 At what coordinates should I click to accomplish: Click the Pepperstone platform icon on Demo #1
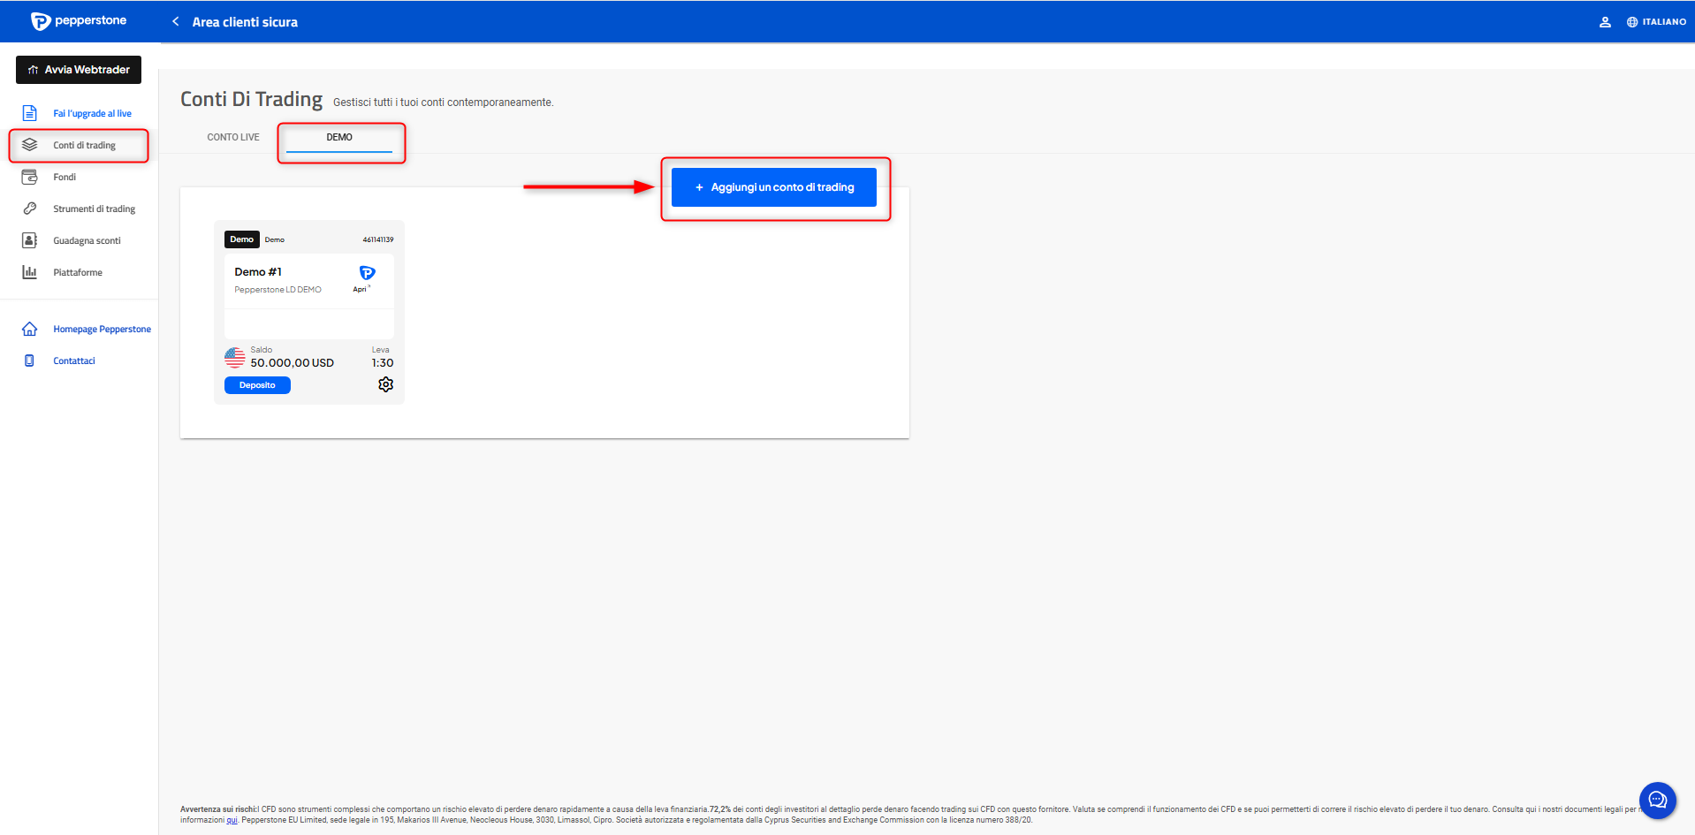[x=367, y=273]
